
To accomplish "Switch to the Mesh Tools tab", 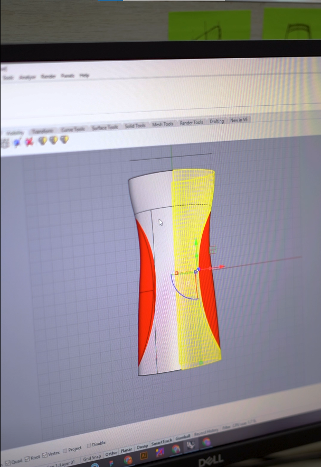I will (163, 124).
